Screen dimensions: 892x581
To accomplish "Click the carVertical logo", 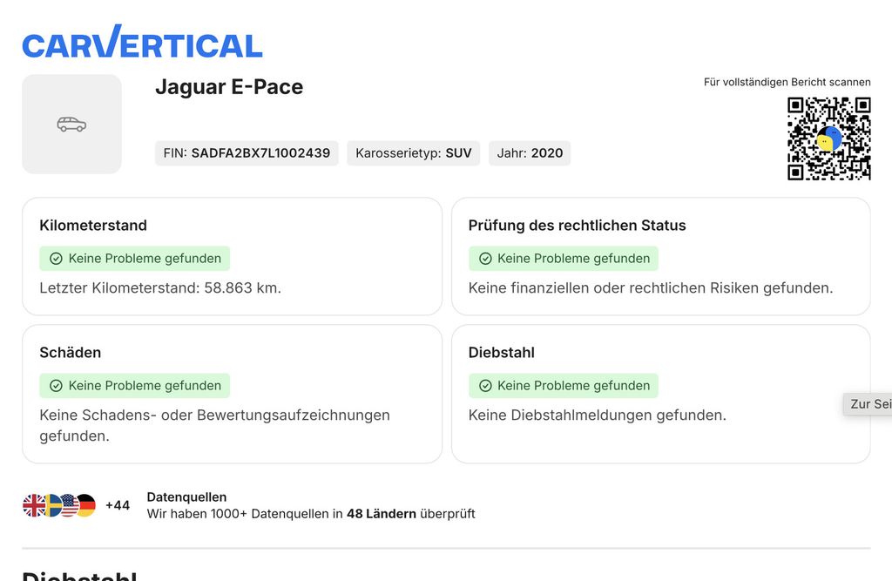I will point(142,42).
